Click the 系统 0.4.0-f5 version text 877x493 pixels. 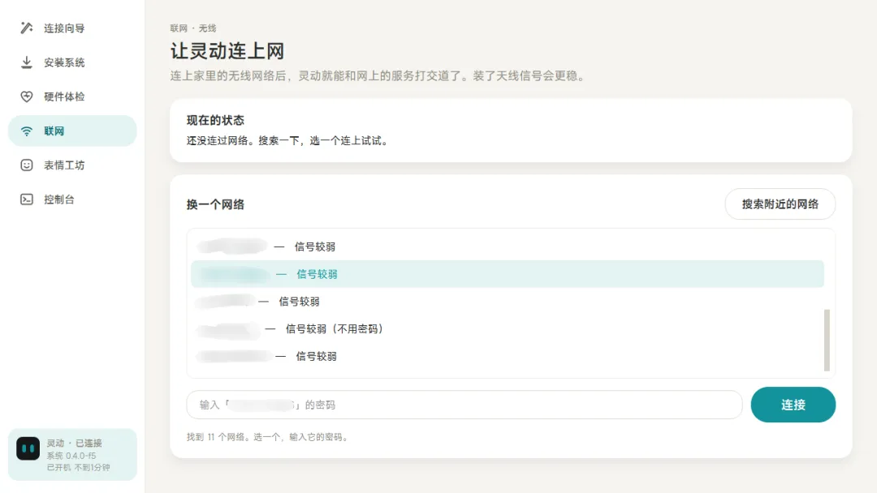(x=71, y=456)
